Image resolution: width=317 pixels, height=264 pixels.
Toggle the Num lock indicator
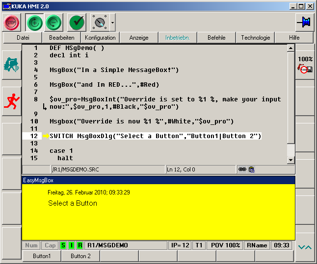point(31,245)
